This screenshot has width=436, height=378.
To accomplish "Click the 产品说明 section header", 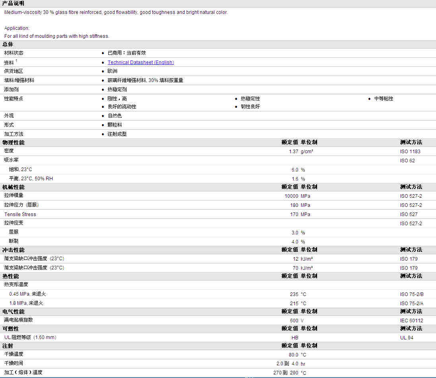I will tap(13, 4).
